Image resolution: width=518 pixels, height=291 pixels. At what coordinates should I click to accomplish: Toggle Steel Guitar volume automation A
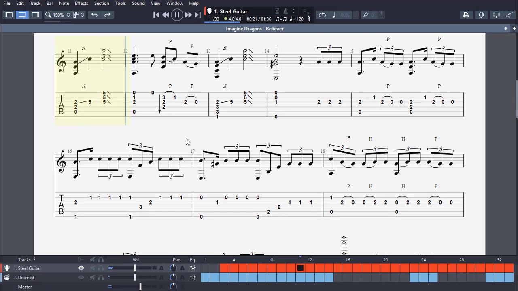click(161, 268)
